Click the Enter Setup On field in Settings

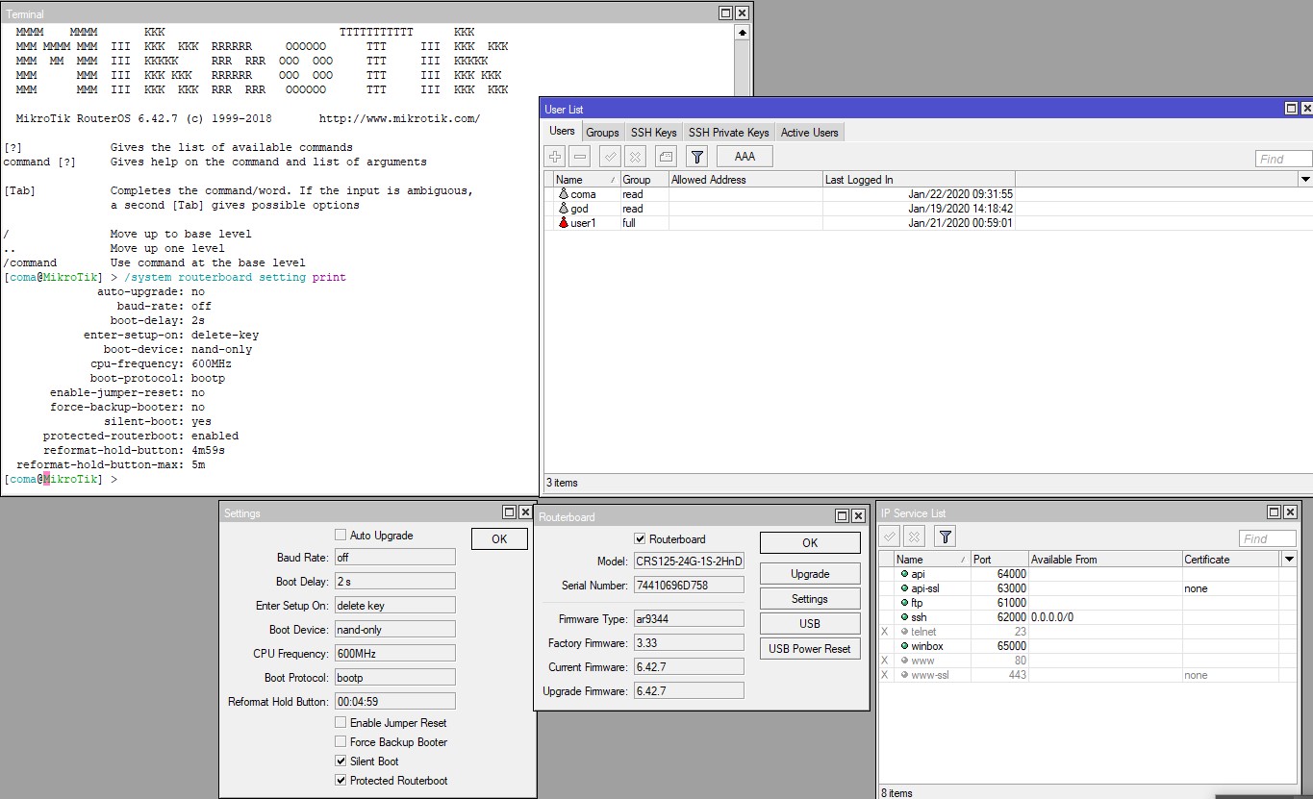pos(394,605)
